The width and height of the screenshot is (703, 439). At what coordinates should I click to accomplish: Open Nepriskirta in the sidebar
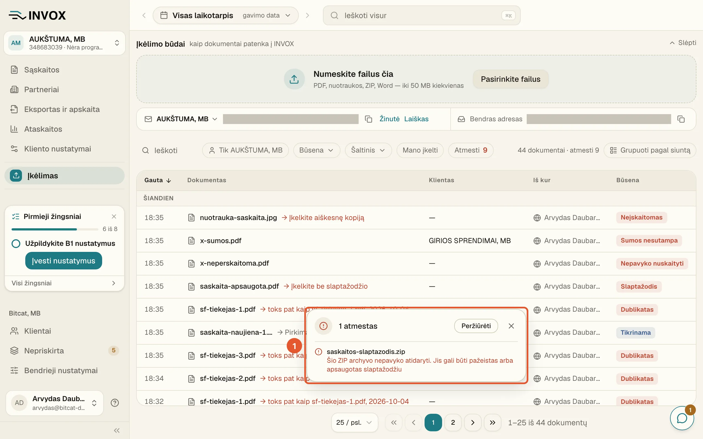65,351
